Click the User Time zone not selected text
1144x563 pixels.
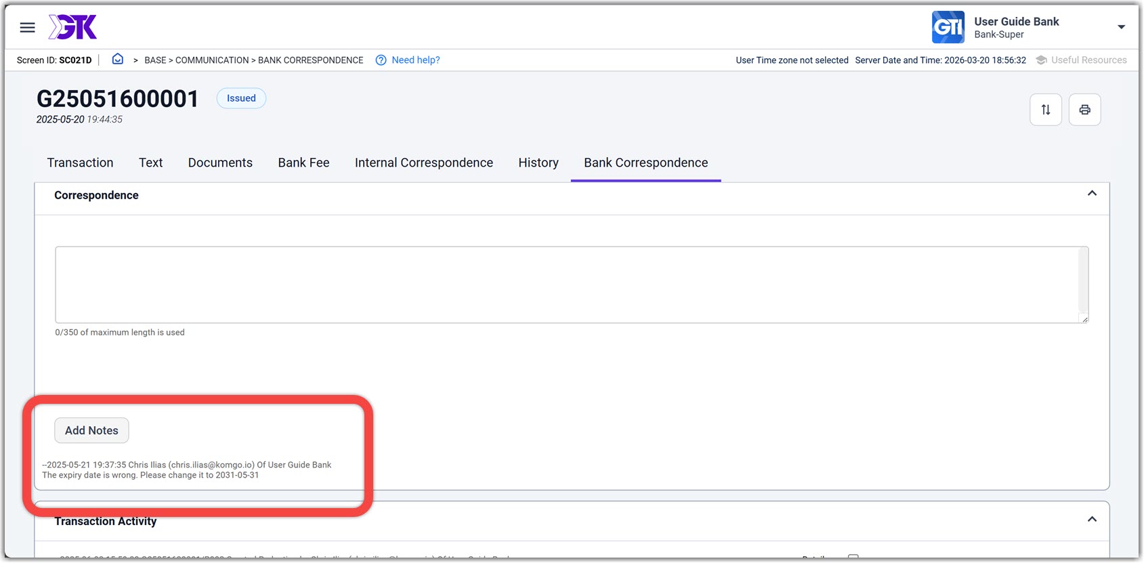tap(792, 60)
